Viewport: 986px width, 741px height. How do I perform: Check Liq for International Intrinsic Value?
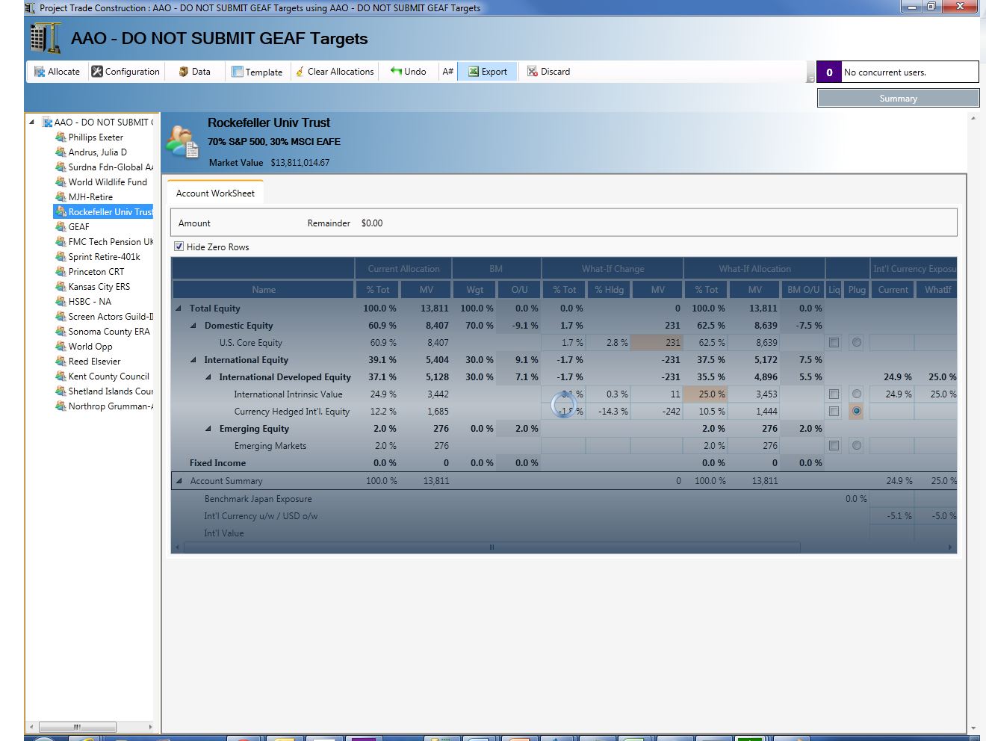coord(834,394)
